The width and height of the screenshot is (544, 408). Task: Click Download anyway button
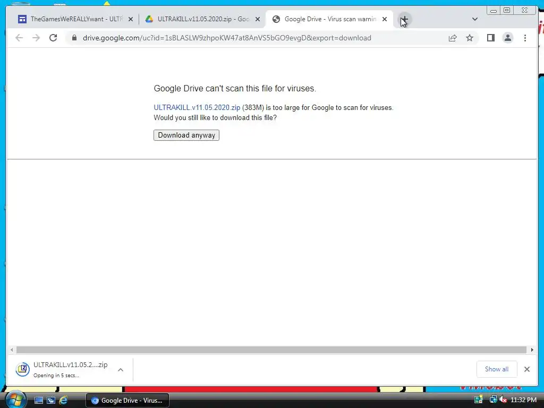pos(186,135)
